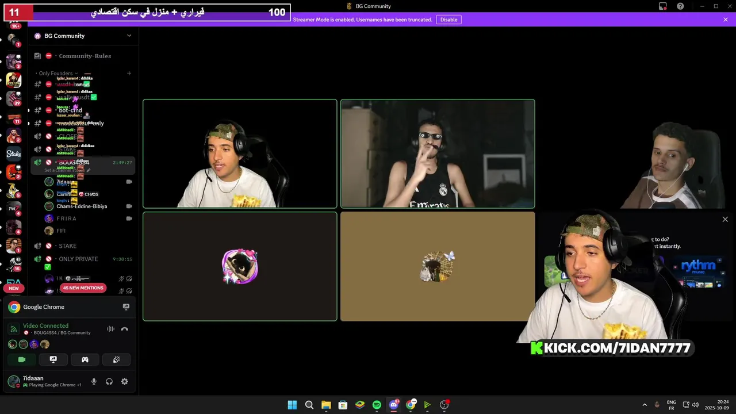Stop streaming Google Chrome screen share
Screen dimensions: 736x414
pyautogui.click(x=126, y=307)
